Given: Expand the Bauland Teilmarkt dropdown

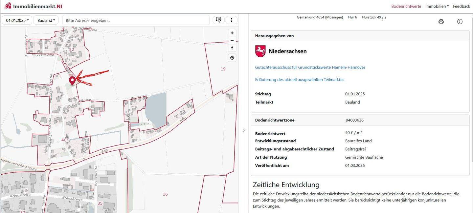Looking at the screenshot, I should pyautogui.click(x=46, y=20).
